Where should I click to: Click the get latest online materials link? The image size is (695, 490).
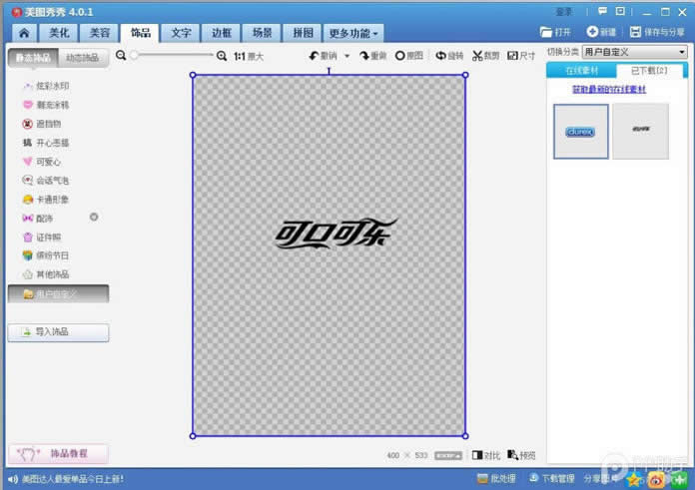(x=608, y=90)
